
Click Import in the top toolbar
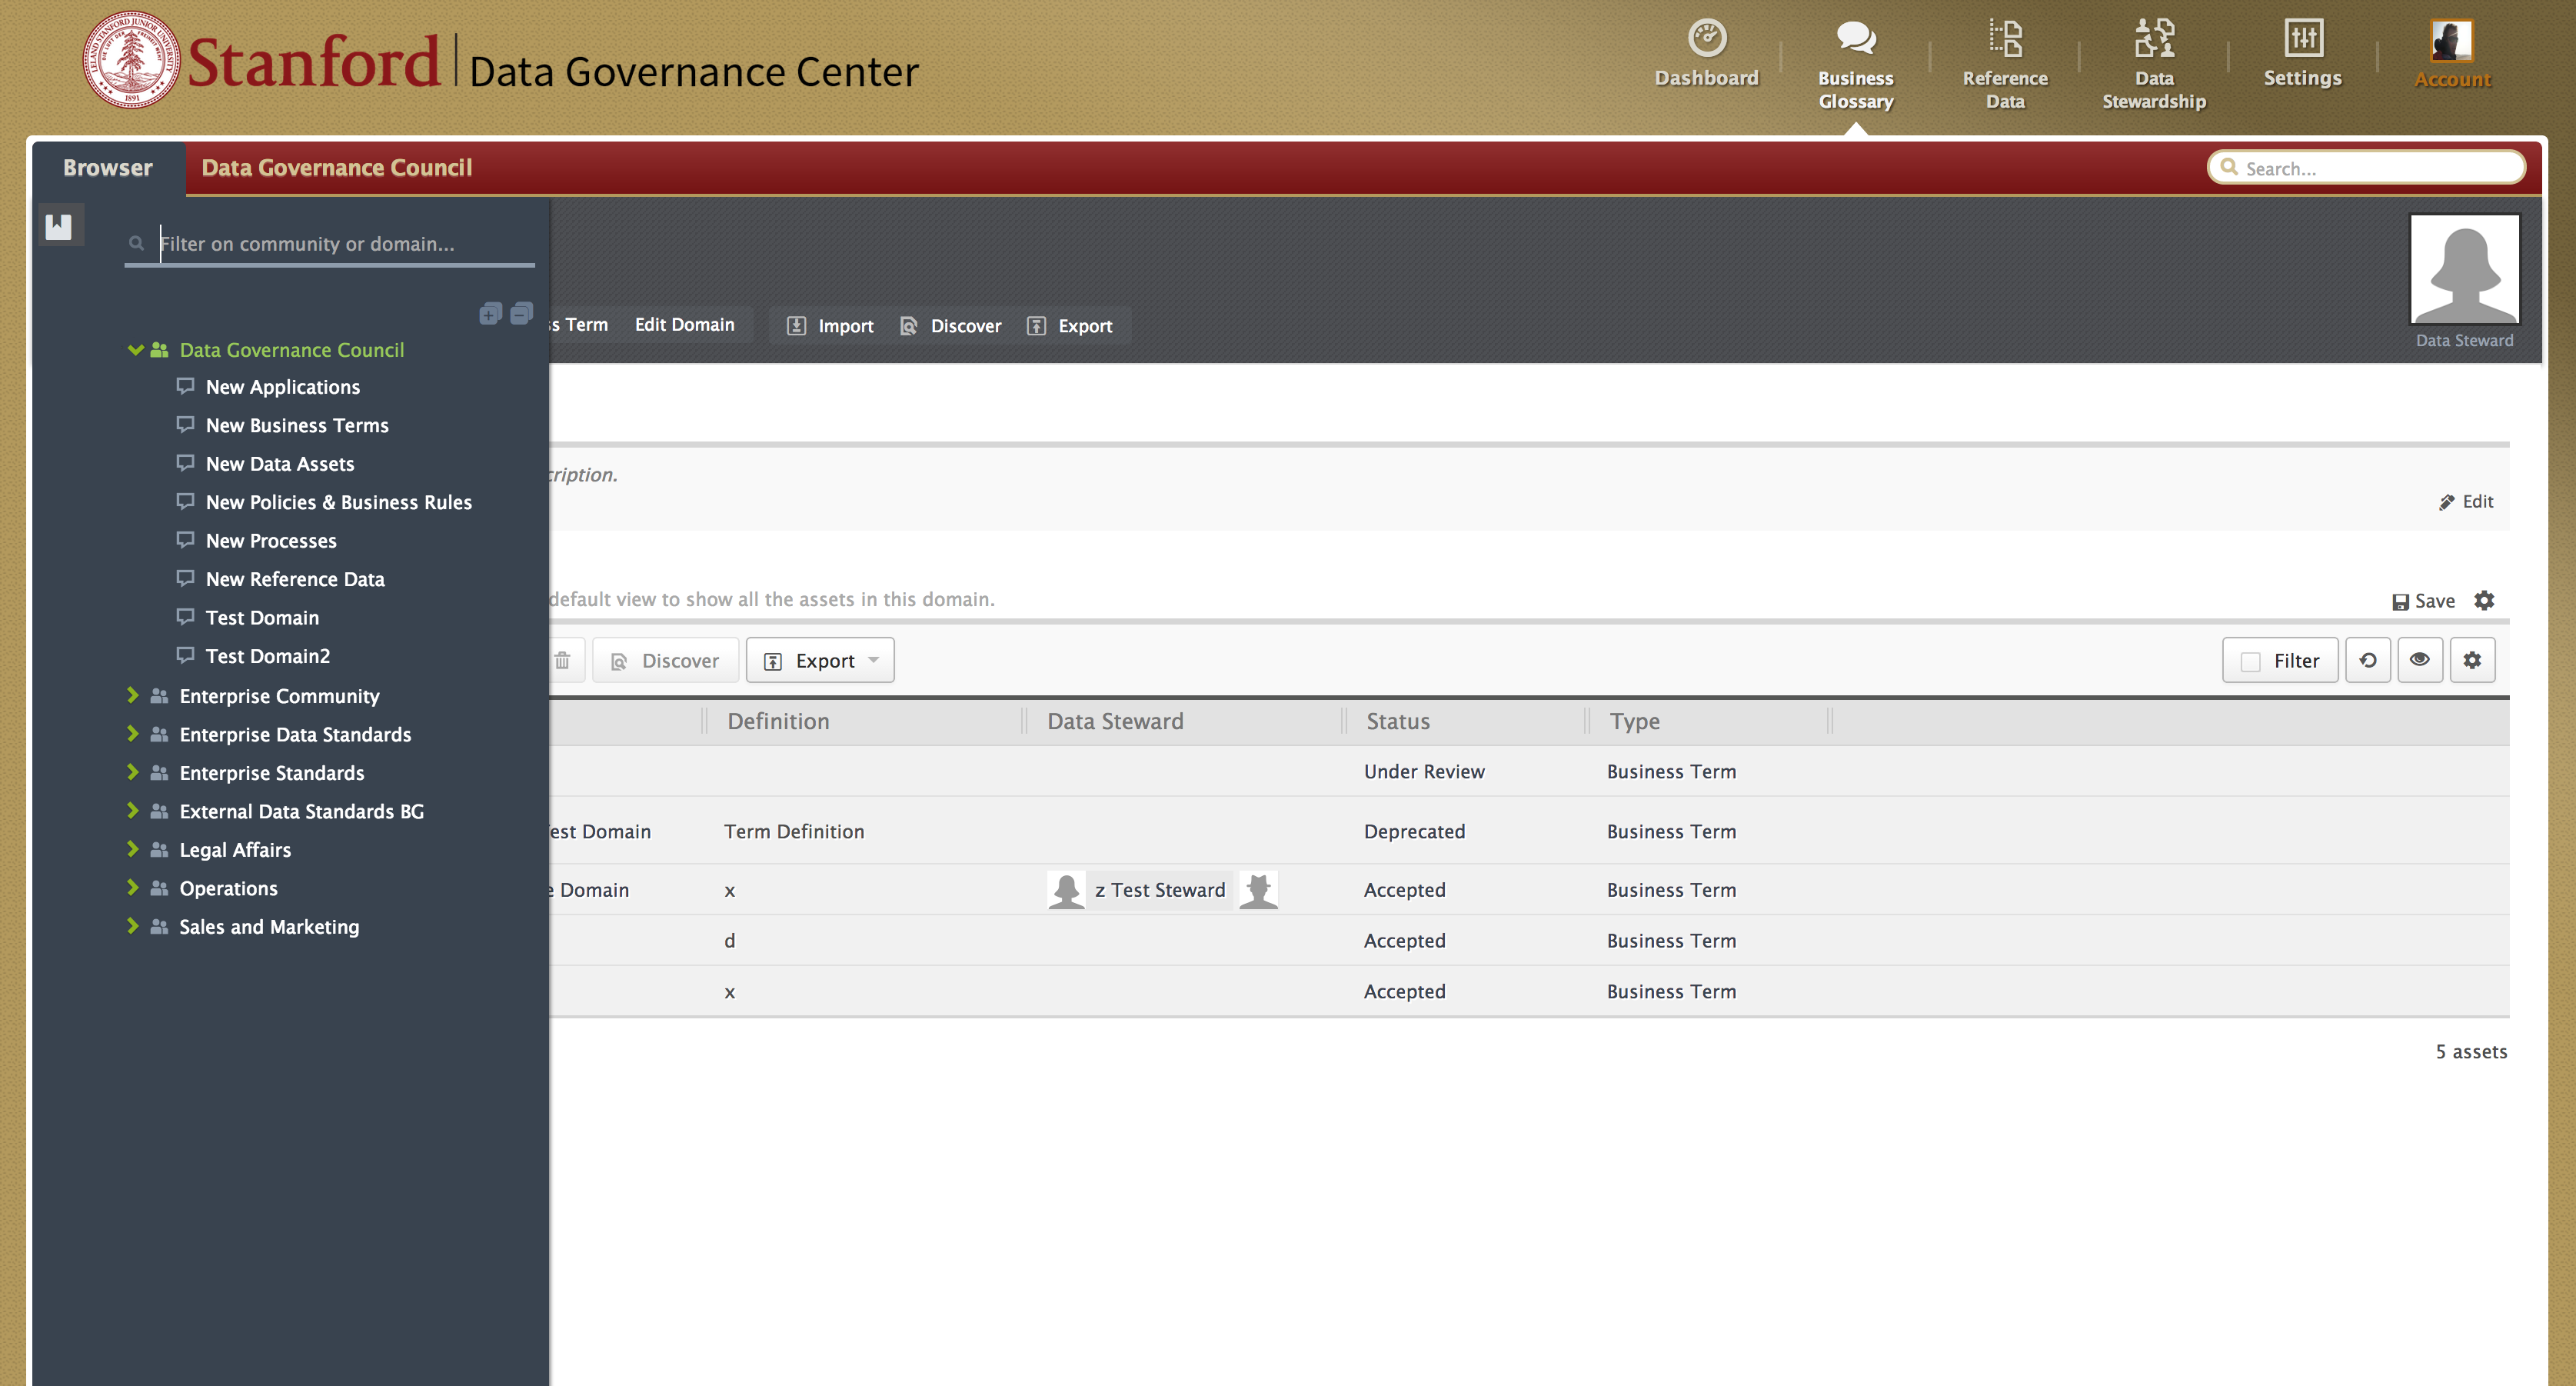tap(830, 326)
